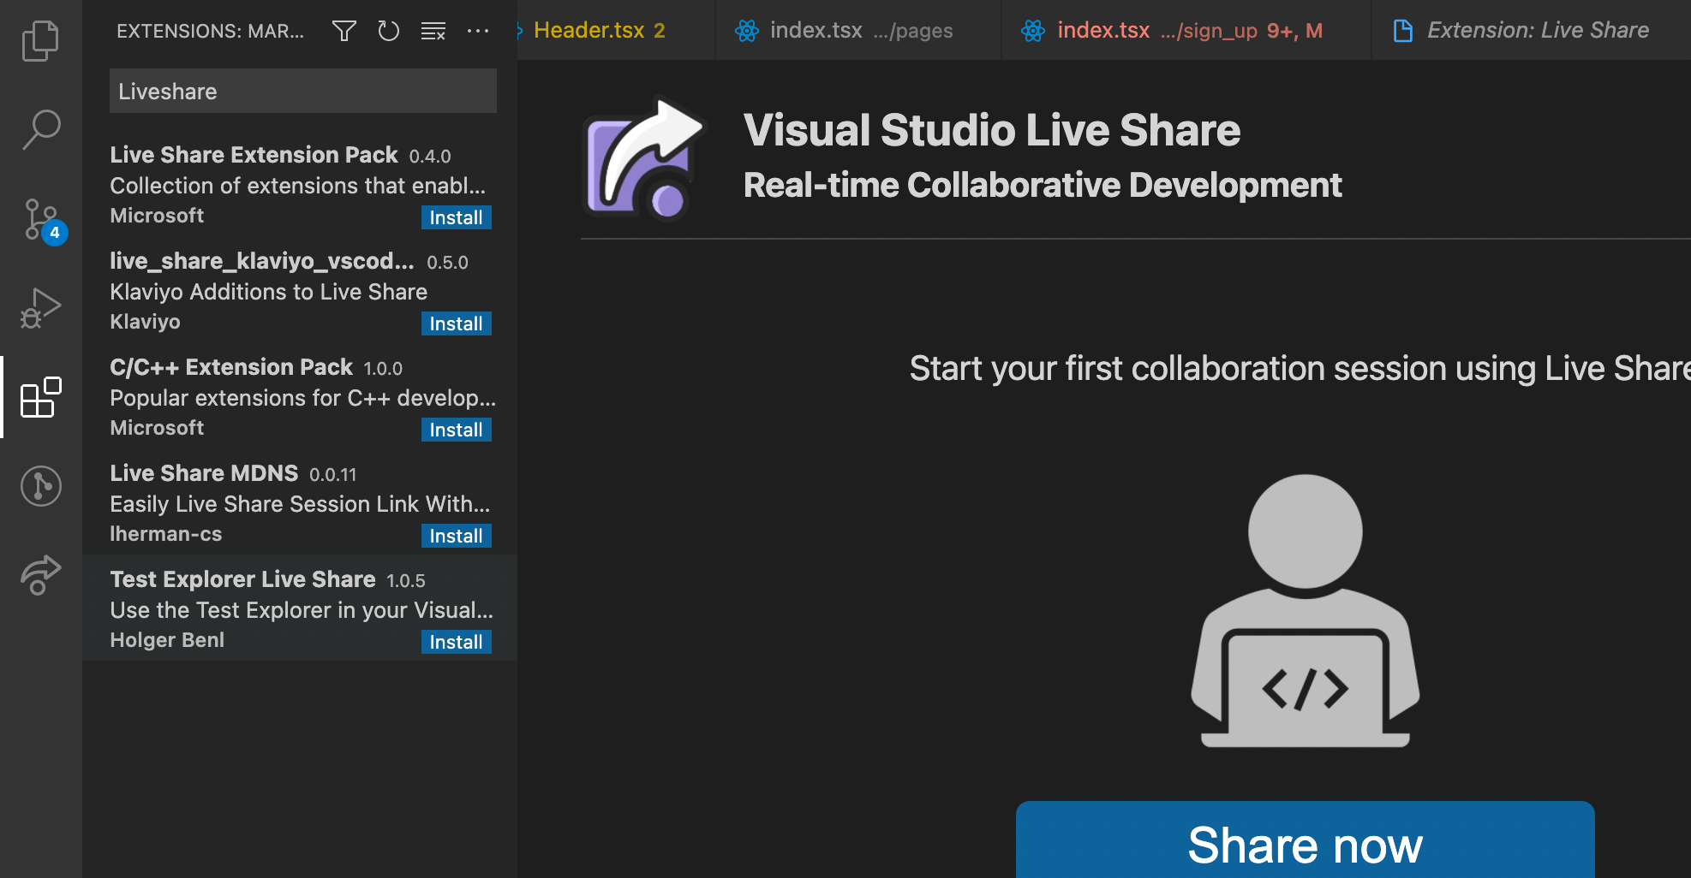Install Live Share MDNS
The width and height of the screenshot is (1691, 878).
(x=456, y=536)
